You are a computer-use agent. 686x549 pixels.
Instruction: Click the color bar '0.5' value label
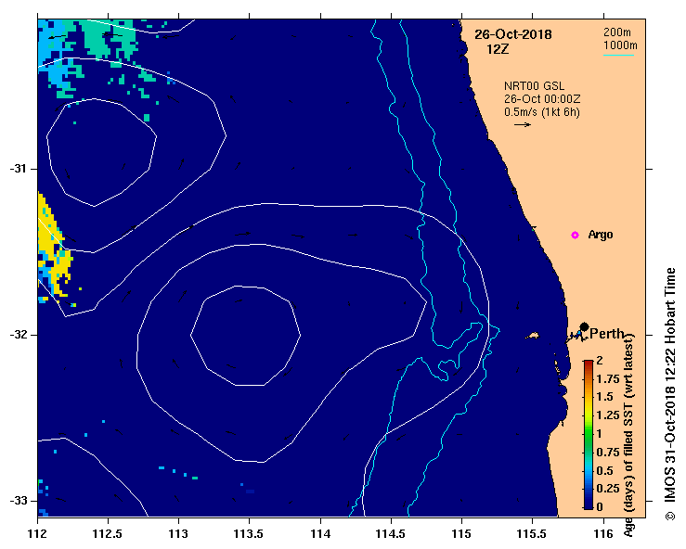(x=605, y=470)
